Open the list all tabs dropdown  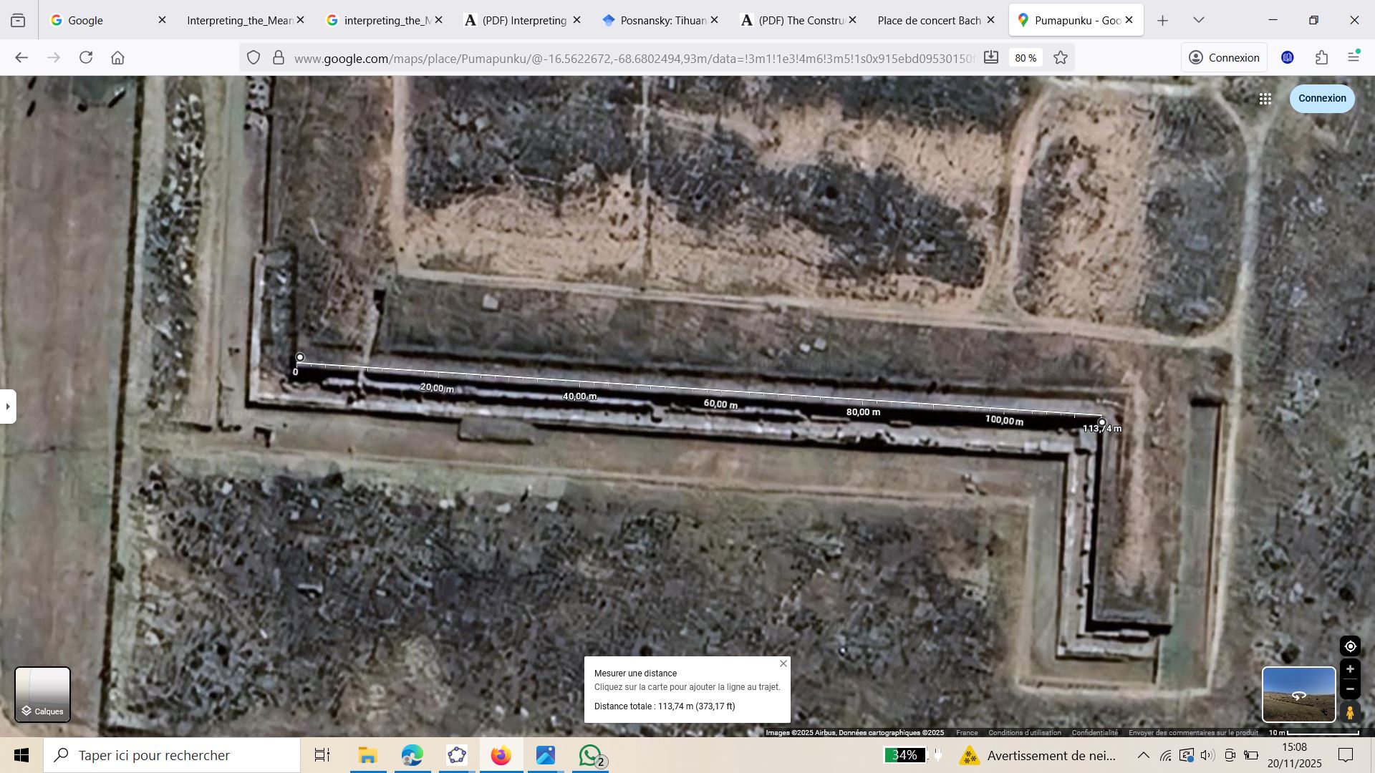coord(1198,20)
